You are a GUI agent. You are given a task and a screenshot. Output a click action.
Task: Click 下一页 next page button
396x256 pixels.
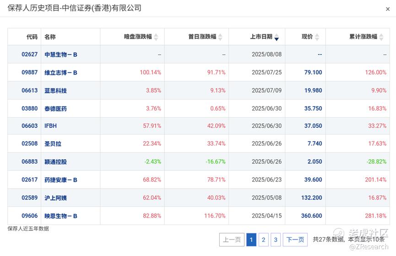point(295,240)
